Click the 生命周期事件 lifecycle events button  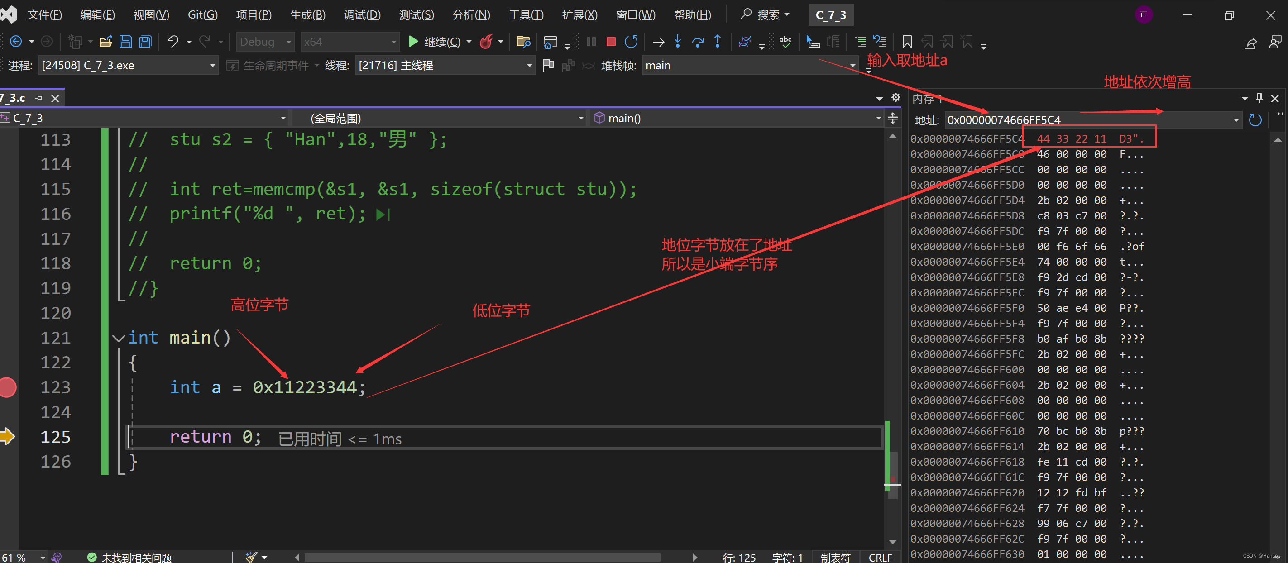(x=273, y=66)
